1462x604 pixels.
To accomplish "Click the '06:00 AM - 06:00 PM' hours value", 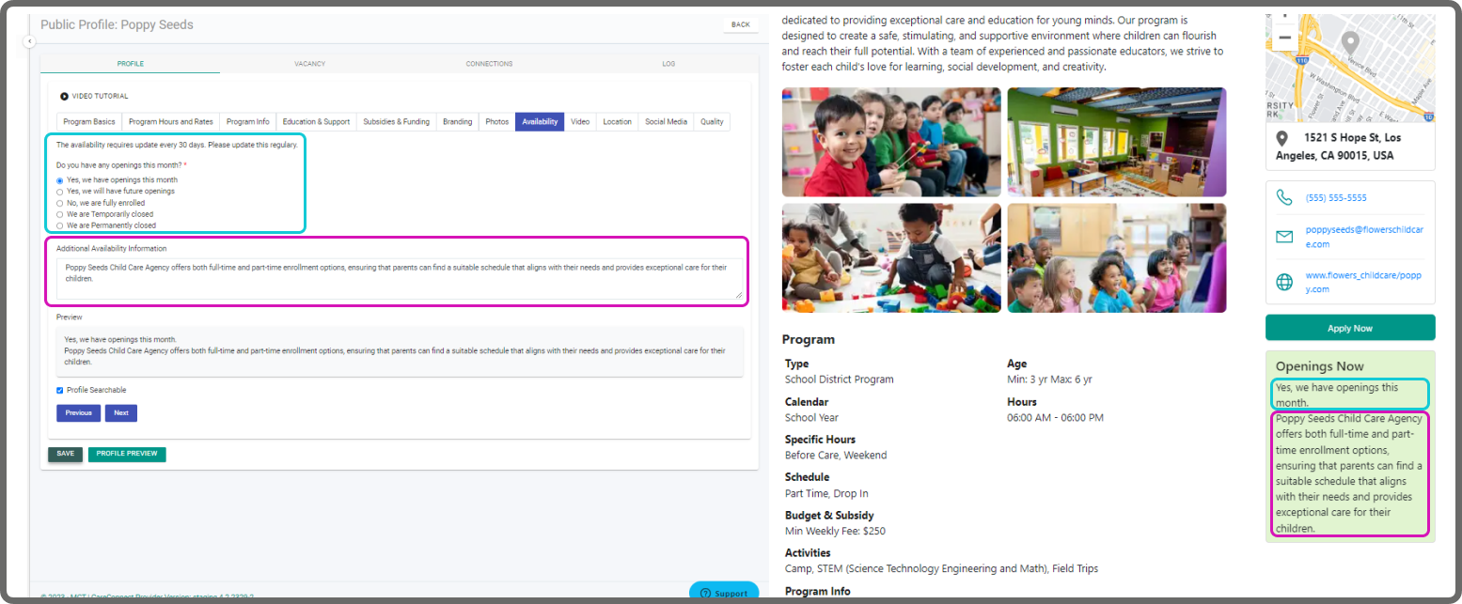I will [1055, 418].
